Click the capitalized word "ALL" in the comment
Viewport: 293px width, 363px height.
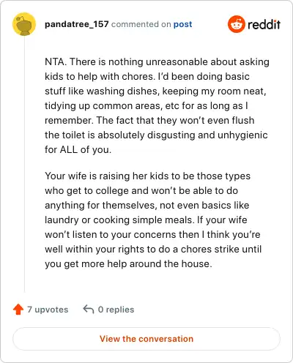(x=69, y=149)
